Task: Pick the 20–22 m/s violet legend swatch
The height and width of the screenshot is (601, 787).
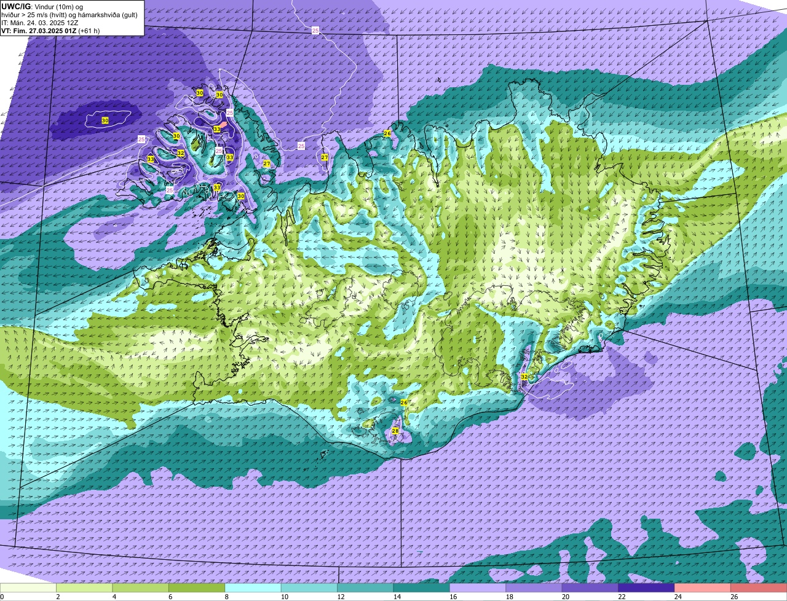Action: click(590, 587)
